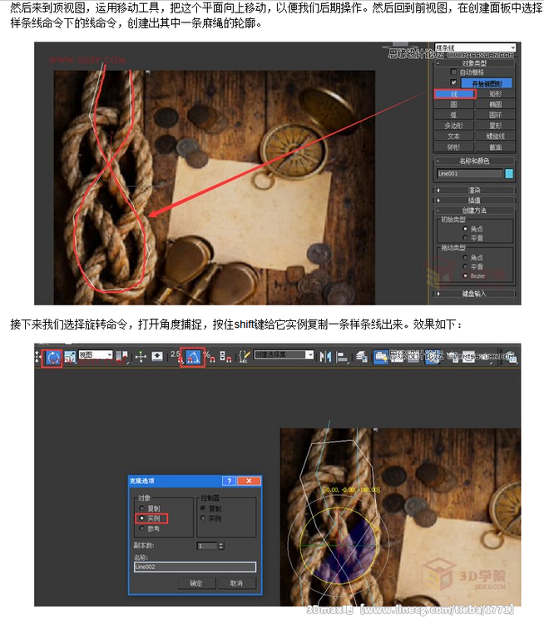Click the cyan object color swatch
544x624 pixels.
point(509,174)
